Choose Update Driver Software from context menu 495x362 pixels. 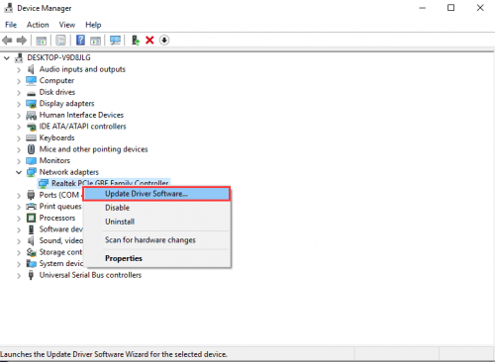coord(156,194)
